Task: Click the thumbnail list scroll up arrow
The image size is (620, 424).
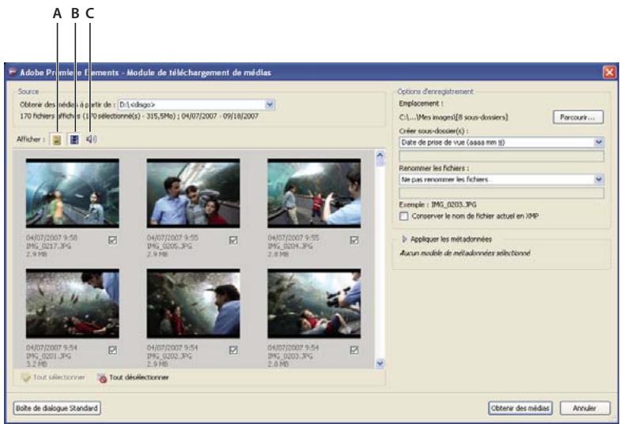Action: click(380, 156)
